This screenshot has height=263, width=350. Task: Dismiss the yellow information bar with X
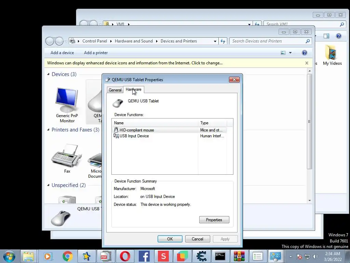coord(307,63)
